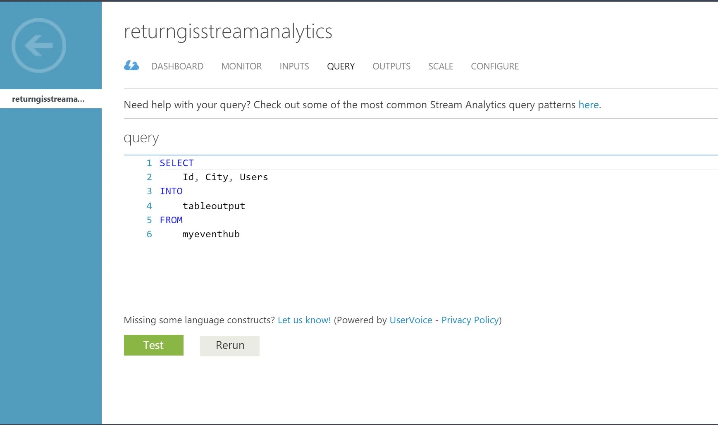Open the INPUTS tab
The height and width of the screenshot is (425, 718).
click(x=294, y=66)
